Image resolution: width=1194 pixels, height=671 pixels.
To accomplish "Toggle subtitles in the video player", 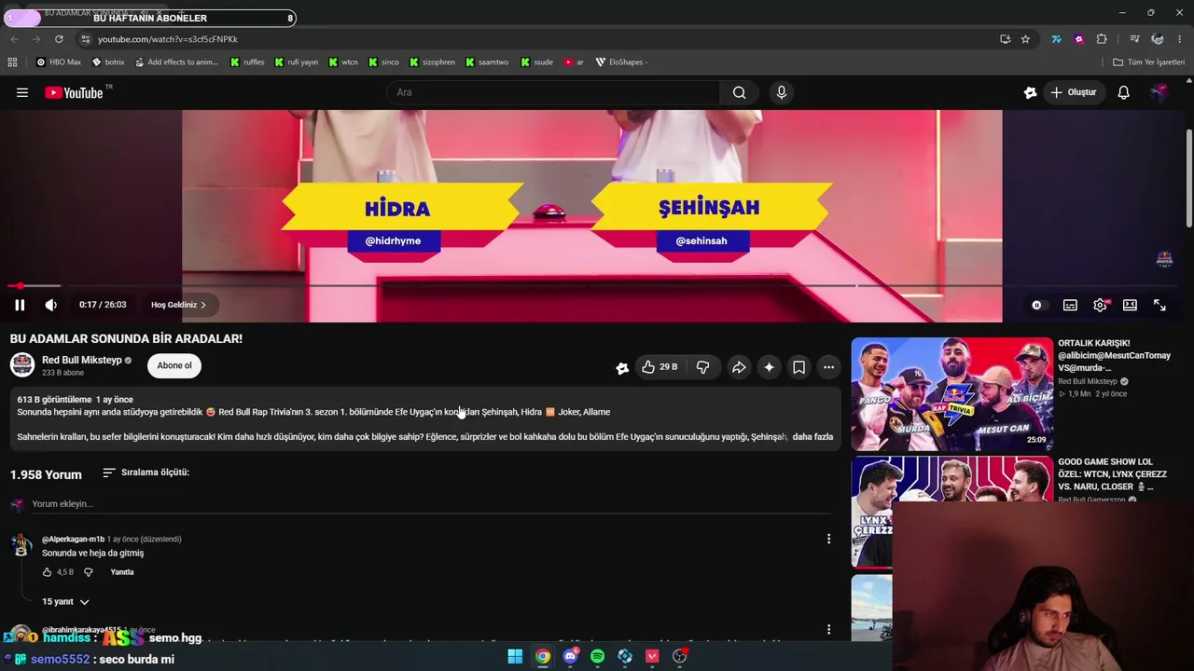I will (1070, 305).
